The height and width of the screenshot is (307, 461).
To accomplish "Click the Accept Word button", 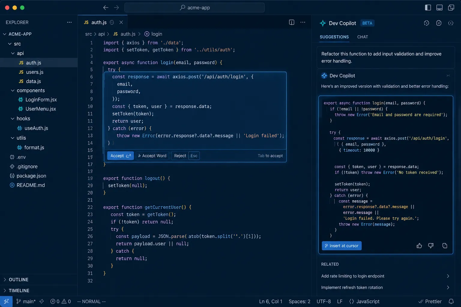I will pyautogui.click(x=152, y=156).
